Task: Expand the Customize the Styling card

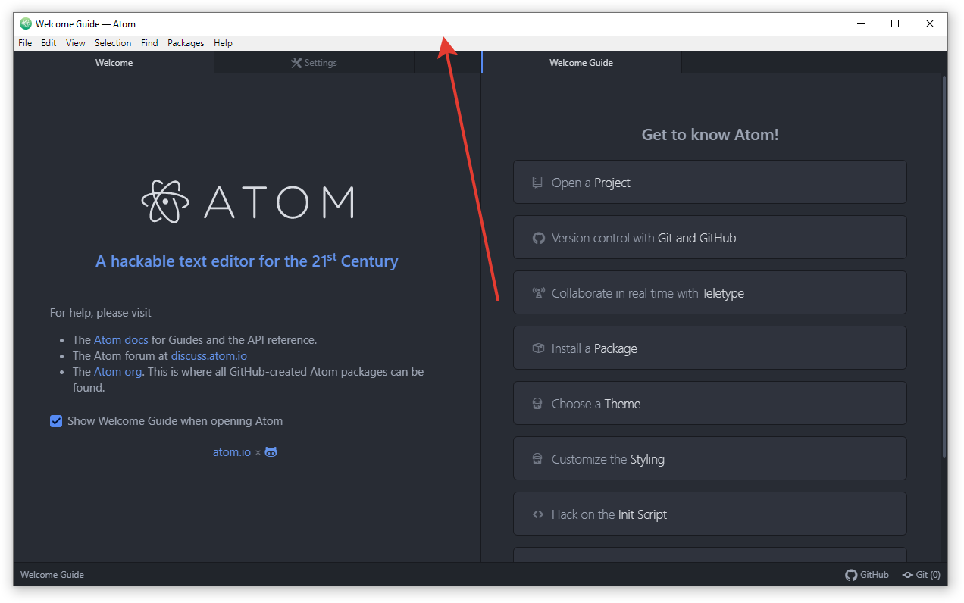Action: coord(710,458)
